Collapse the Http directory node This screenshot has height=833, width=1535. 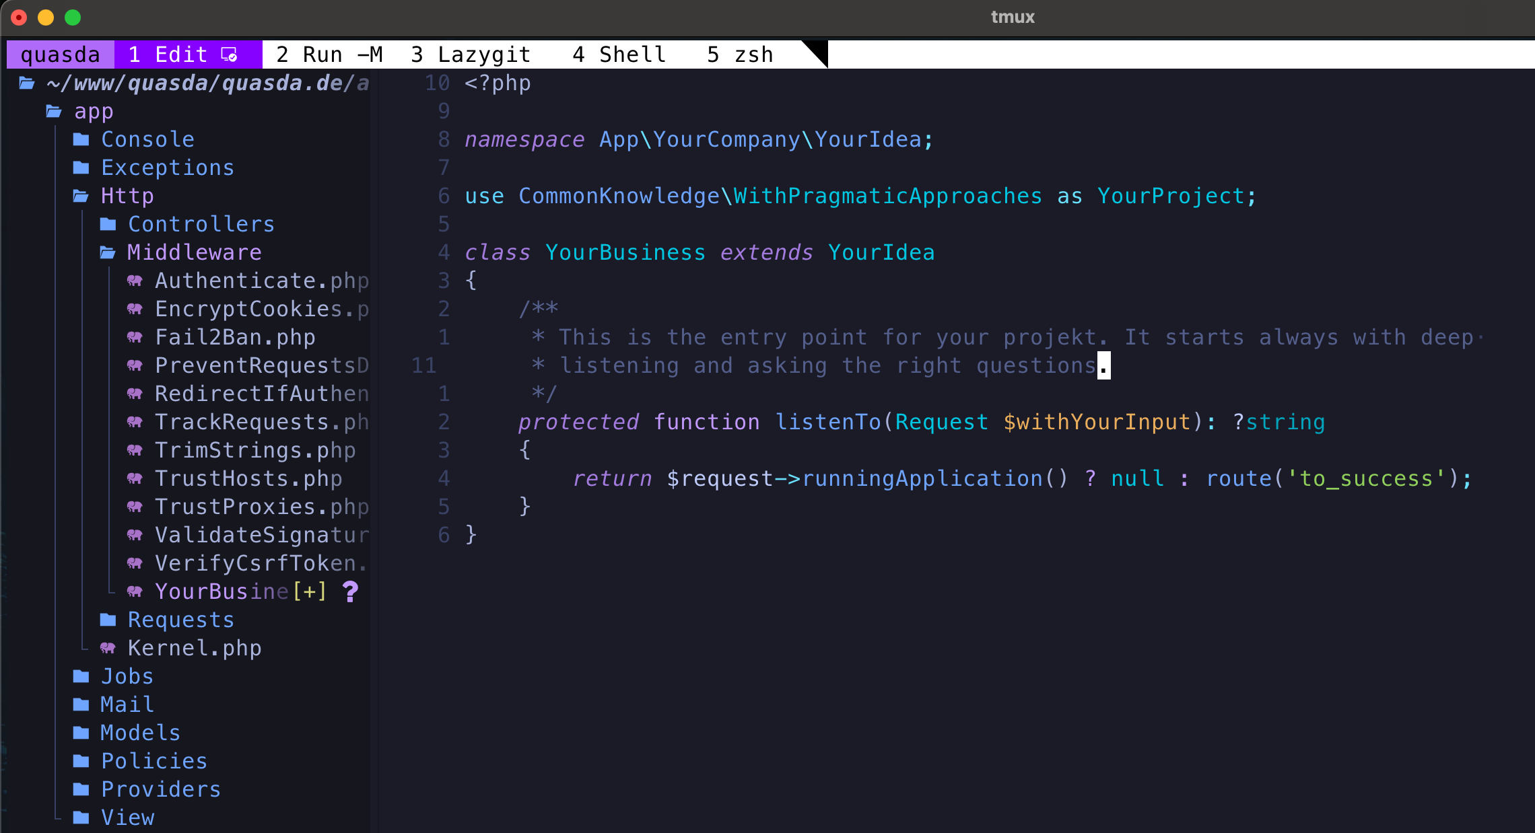(x=127, y=196)
